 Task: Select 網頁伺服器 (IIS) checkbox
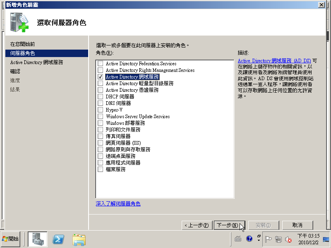click(x=101, y=143)
